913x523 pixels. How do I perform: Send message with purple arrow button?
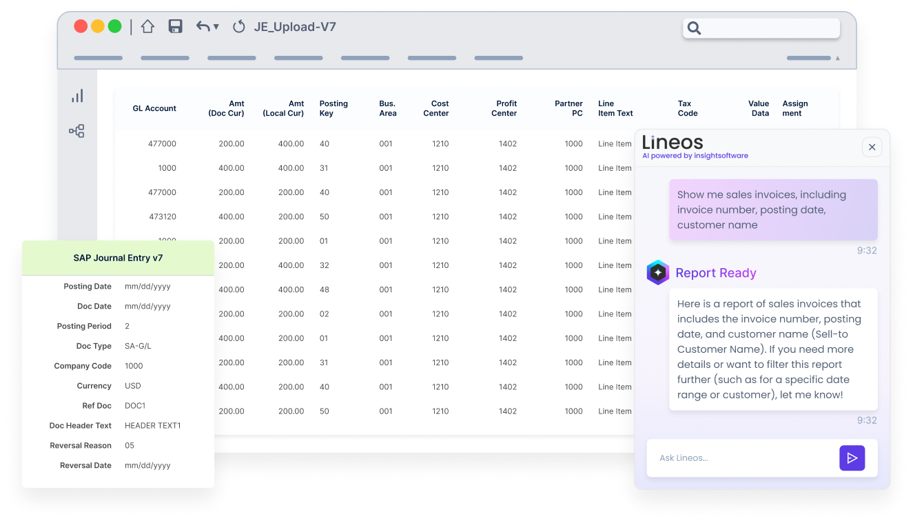(852, 458)
